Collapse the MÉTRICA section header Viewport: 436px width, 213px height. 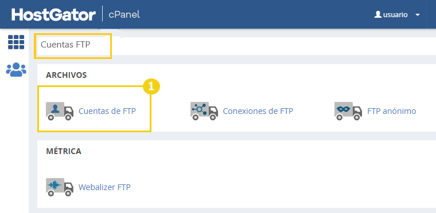pyautogui.click(x=64, y=151)
